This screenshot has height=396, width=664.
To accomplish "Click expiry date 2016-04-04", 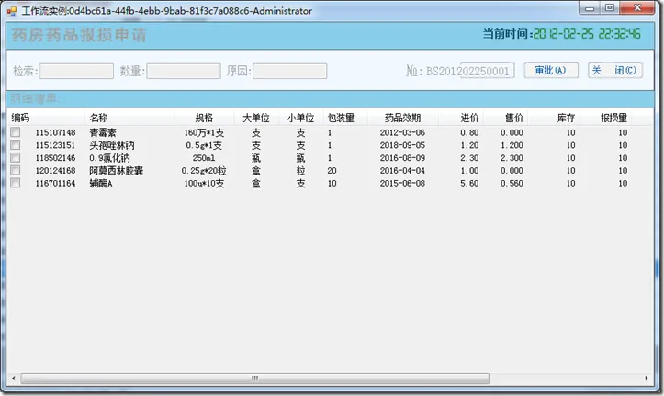I will (x=402, y=171).
